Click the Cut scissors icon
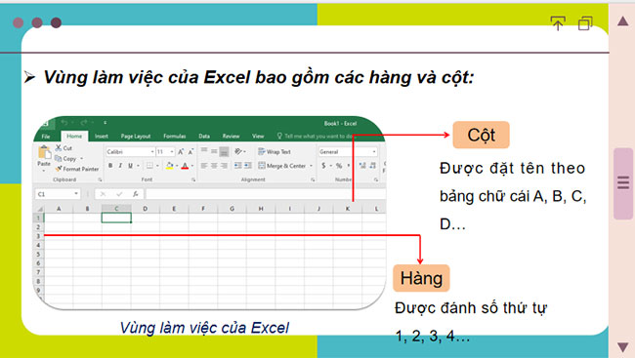The image size is (635, 358). (59, 148)
